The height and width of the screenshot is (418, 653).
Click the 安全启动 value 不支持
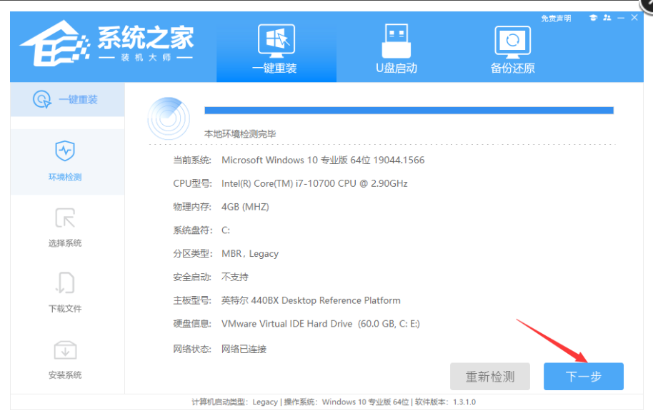(235, 277)
